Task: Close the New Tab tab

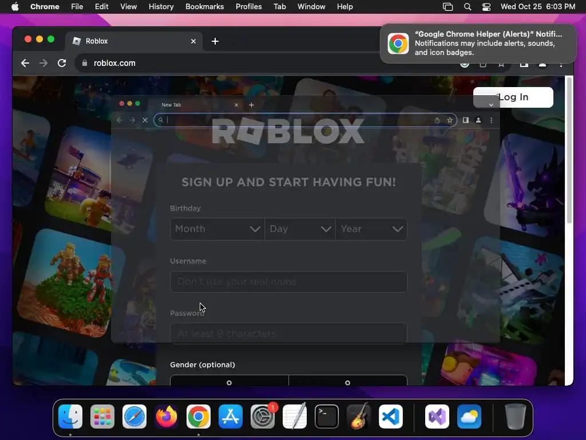Action: coord(236,105)
